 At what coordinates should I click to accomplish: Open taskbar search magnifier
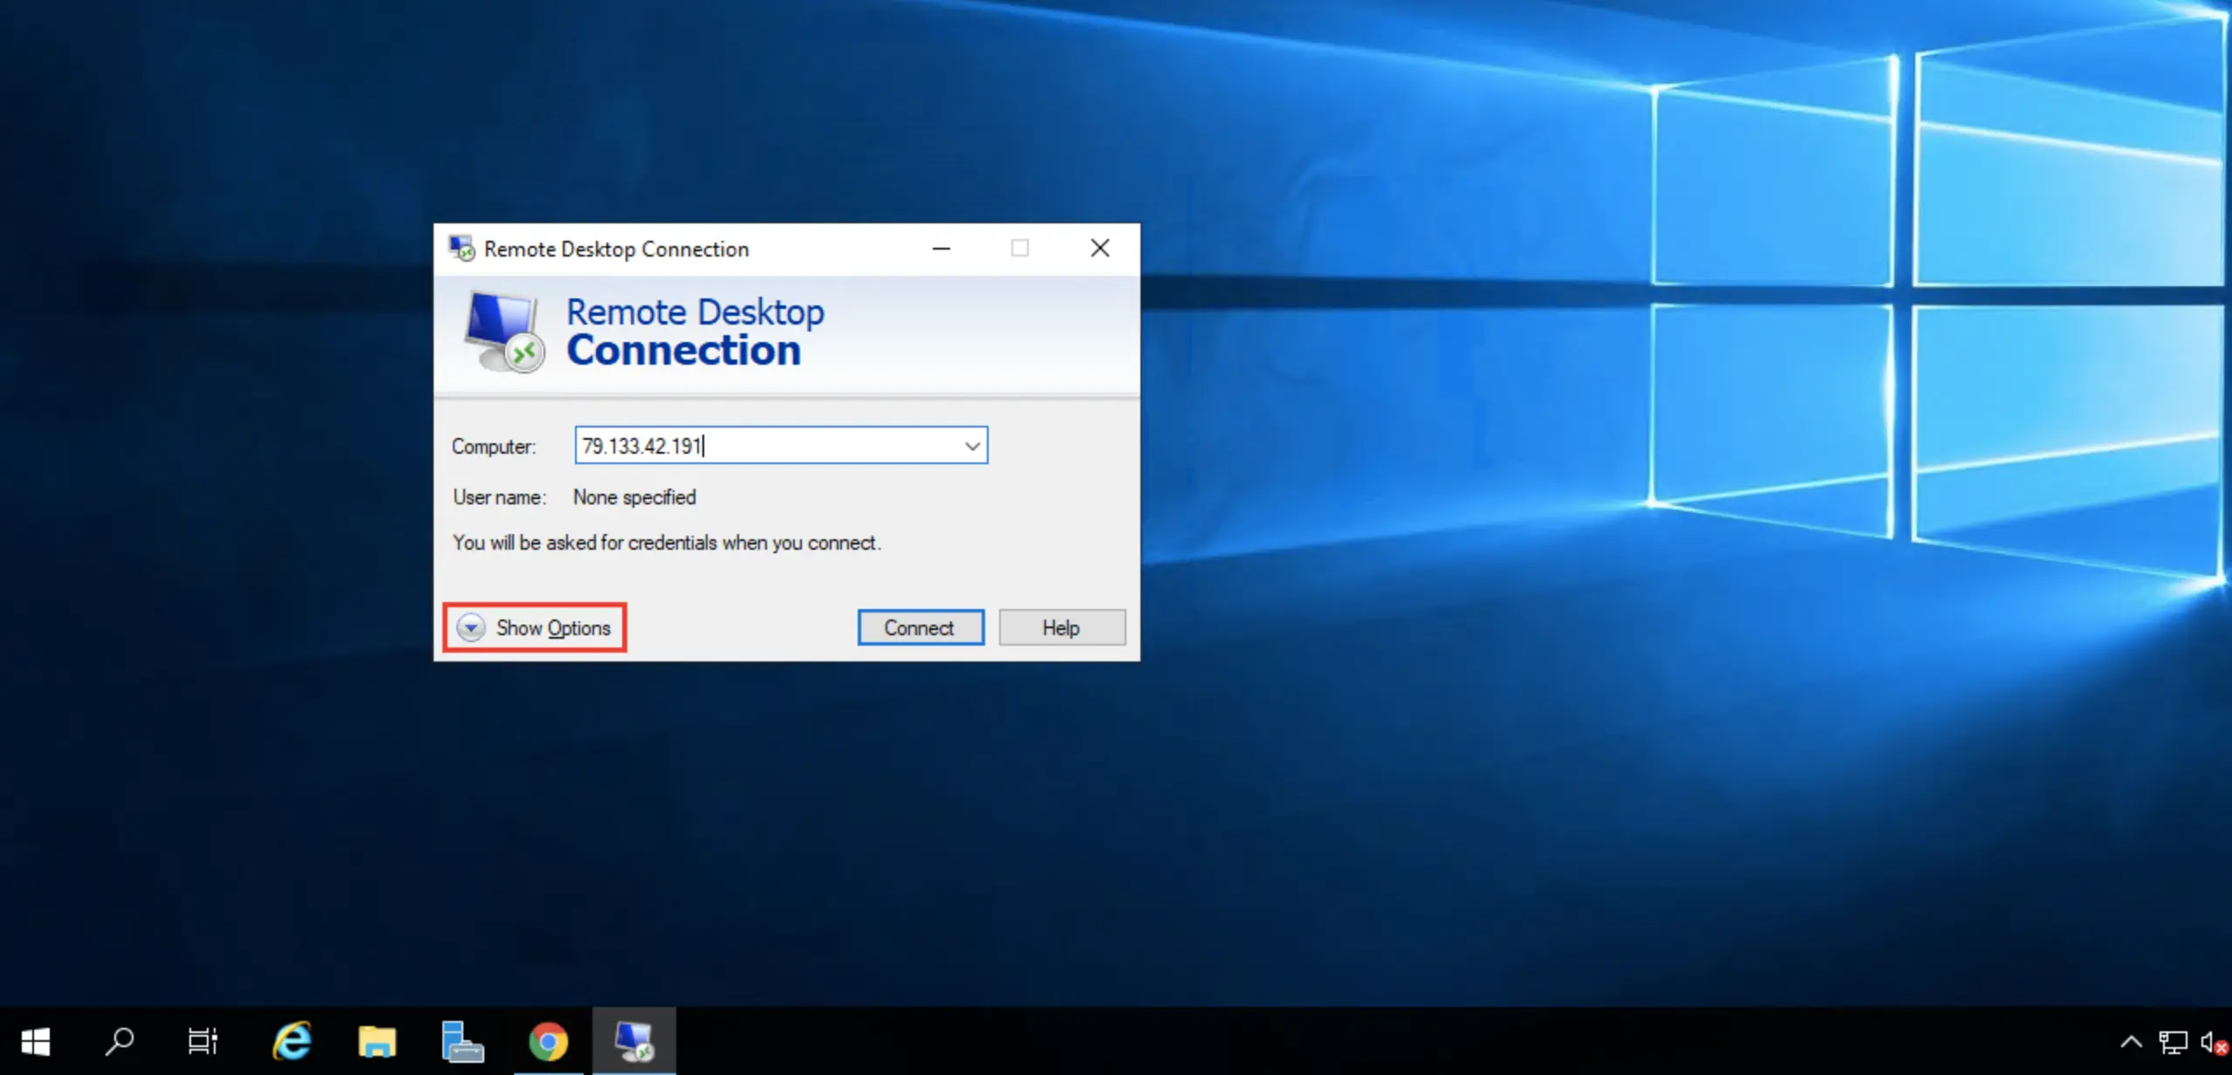119,1041
